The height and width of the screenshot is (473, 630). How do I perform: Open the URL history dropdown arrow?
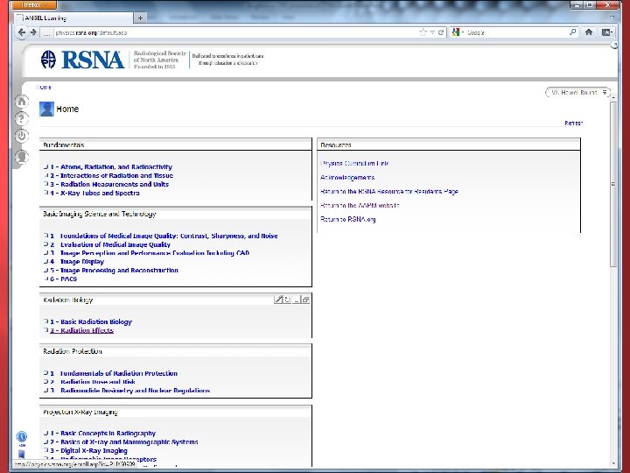click(432, 32)
